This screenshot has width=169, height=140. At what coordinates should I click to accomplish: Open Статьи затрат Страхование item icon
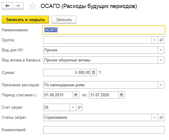click(x=161, y=117)
